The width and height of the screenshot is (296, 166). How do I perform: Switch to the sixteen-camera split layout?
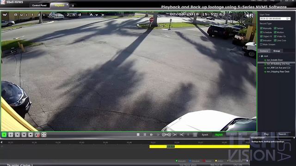24,135
